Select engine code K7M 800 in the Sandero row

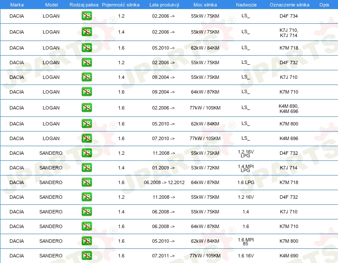tap(289, 241)
